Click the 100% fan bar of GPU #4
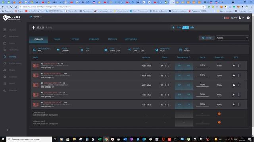 coord(202,105)
